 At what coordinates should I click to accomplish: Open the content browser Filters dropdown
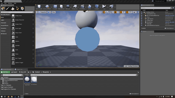point(27,75)
